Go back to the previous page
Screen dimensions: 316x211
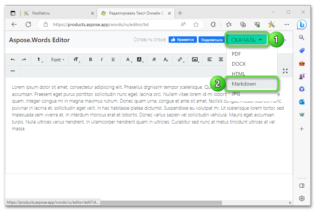click(14, 24)
